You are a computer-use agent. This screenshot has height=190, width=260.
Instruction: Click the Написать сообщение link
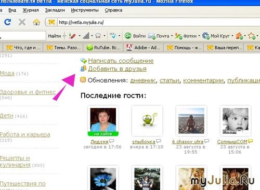[121, 61]
